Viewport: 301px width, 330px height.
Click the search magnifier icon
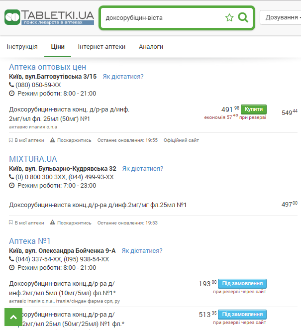click(x=243, y=17)
